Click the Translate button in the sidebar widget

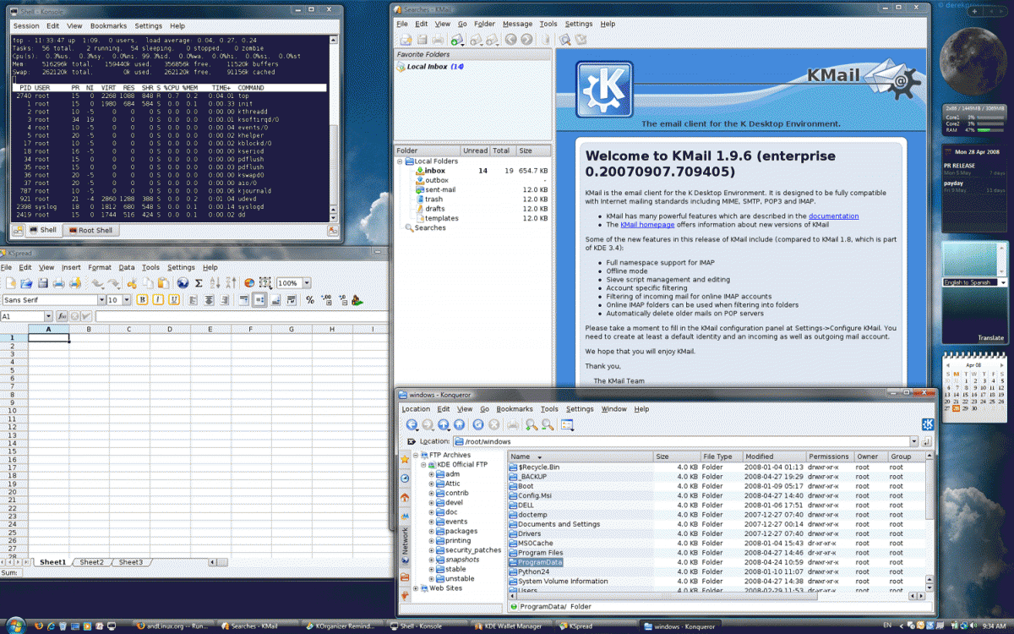(x=991, y=338)
